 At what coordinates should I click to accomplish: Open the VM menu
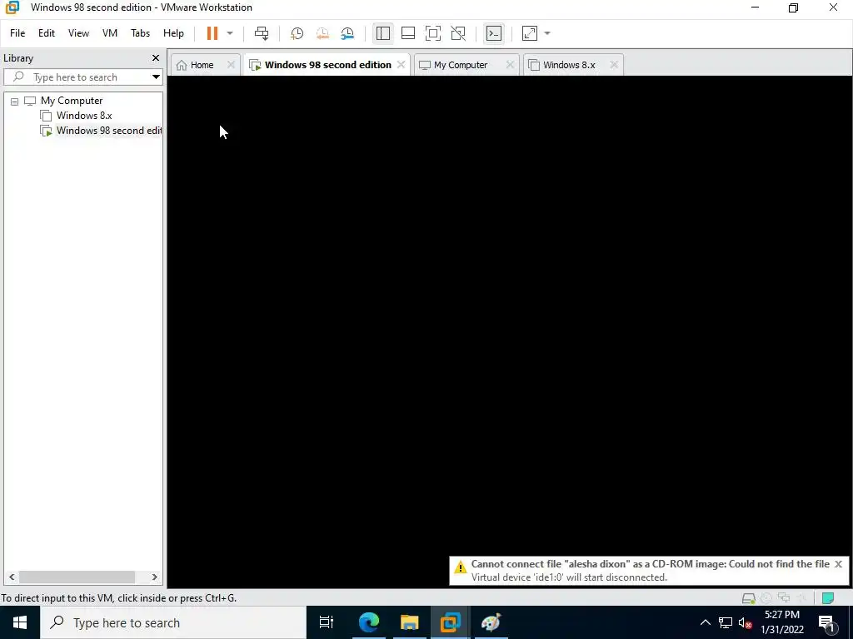110,33
